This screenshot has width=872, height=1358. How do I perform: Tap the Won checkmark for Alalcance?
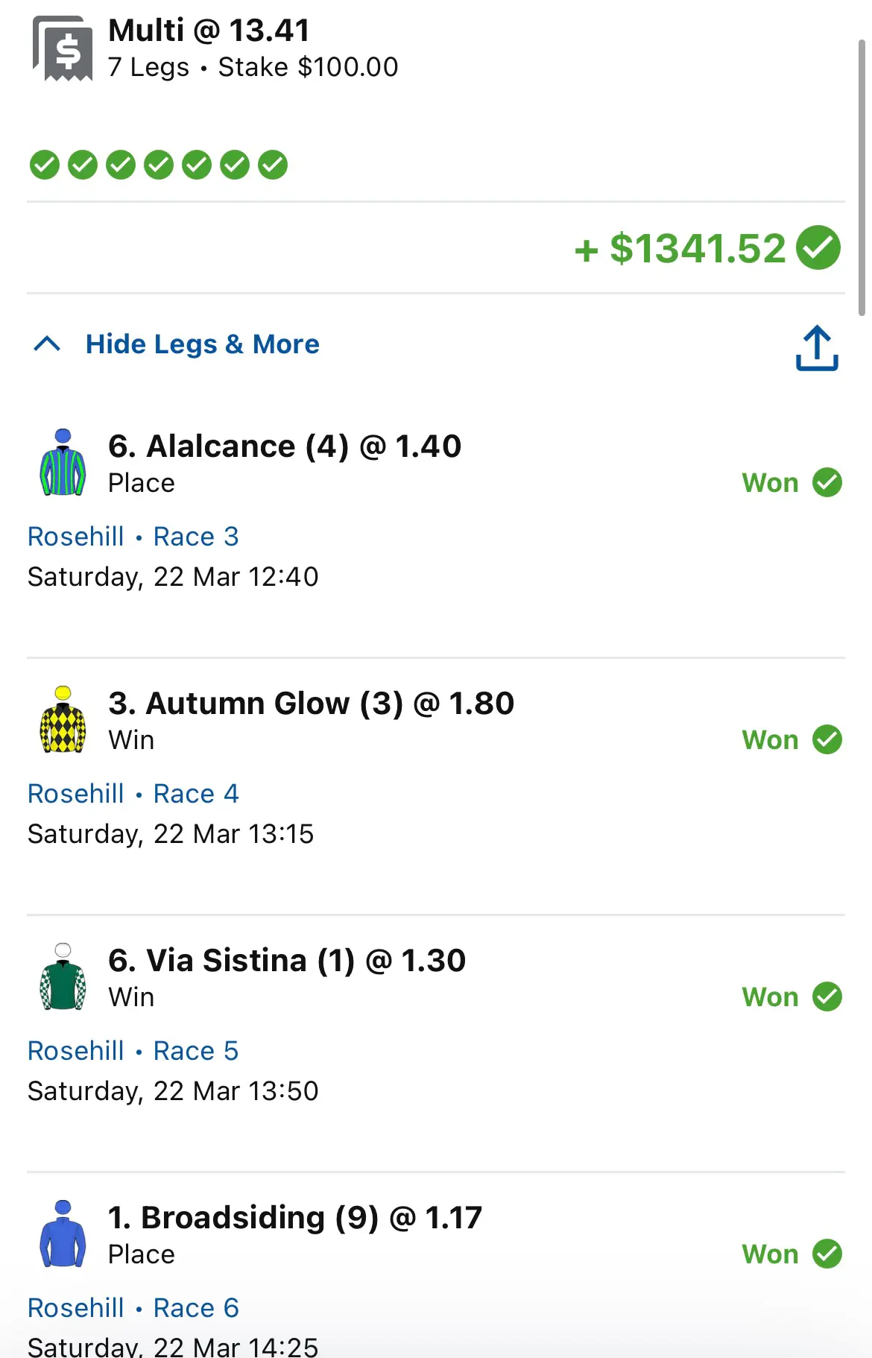(827, 482)
